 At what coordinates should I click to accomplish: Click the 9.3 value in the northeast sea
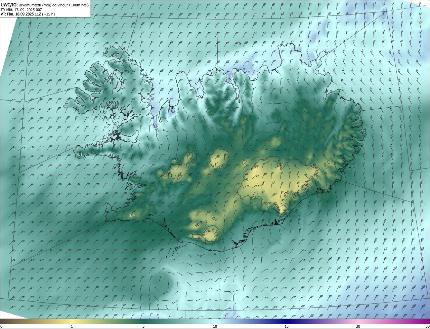[363, 44]
